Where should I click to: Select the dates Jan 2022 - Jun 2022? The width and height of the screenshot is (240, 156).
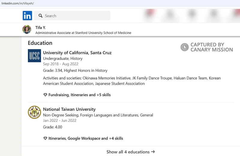[x=60, y=120]
